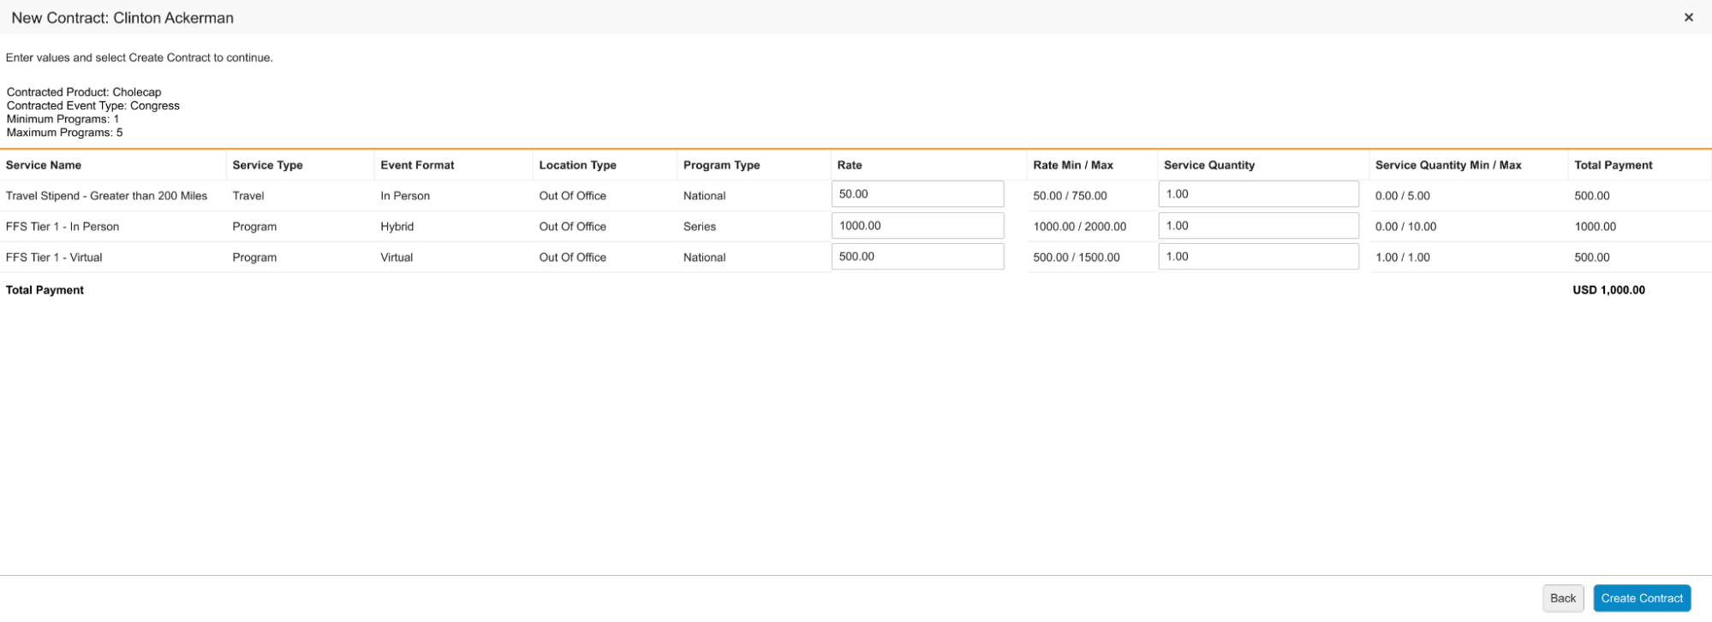1712x622 pixels.
Task: Close the New Contract dialog
Action: 1688,18
